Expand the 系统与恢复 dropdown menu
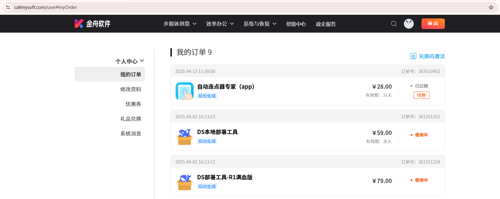This screenshot has height=199, width=500. (x=260, y=24)
